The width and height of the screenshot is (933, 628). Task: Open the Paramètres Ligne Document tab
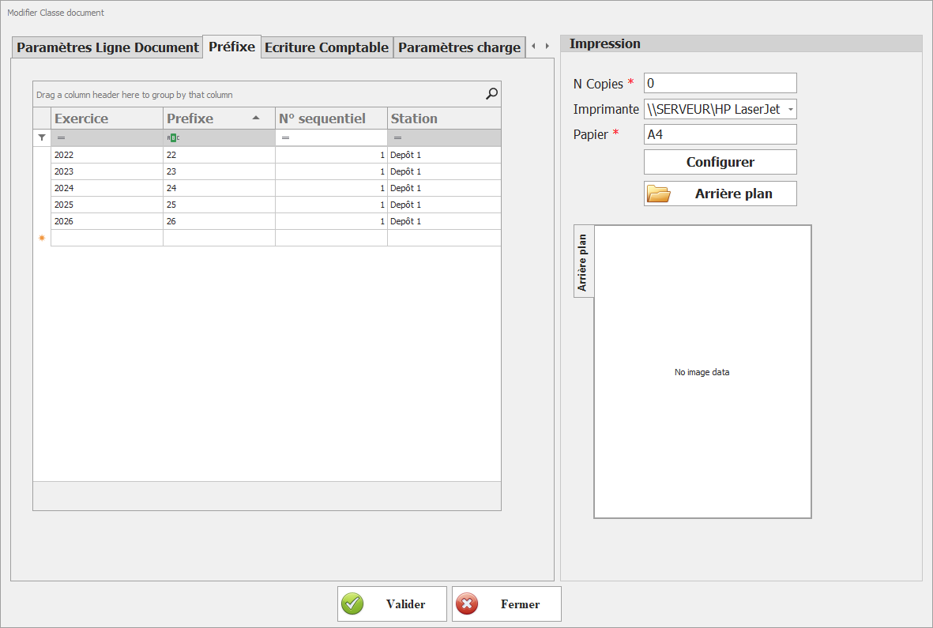(107, 47)
